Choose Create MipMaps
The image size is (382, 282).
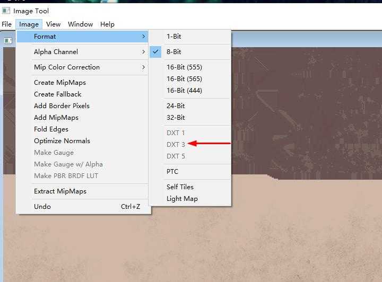pyautogui.click(x=82, y=83)
